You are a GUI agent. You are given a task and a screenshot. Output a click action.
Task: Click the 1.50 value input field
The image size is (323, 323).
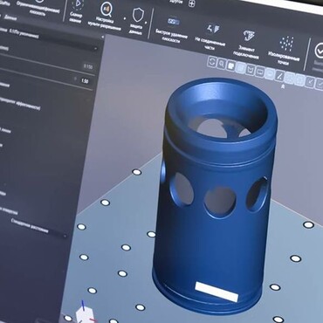[85, 80]
